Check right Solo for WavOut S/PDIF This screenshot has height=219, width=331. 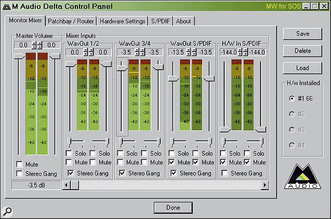[x=196, y=153]
